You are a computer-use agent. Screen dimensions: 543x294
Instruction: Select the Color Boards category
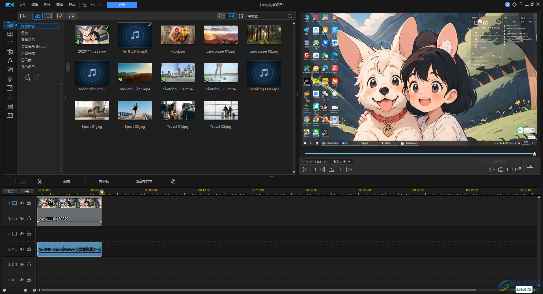tap(25, 33)
